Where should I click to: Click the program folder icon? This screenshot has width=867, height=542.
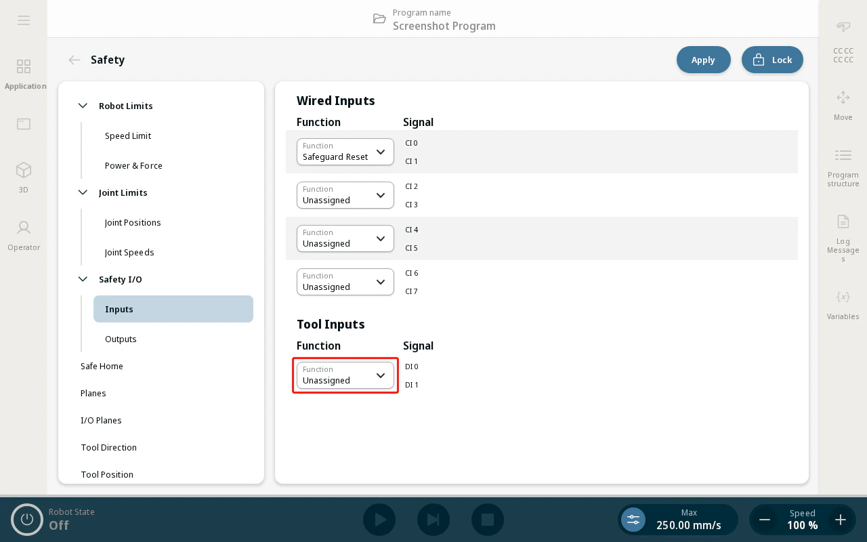click(x=379, y=18)
